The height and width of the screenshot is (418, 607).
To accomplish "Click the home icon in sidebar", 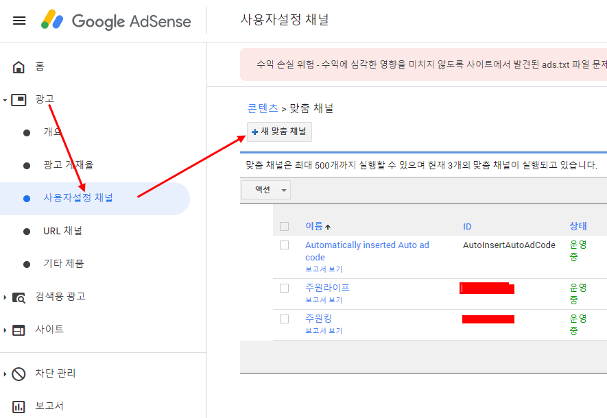I will 19,67.
